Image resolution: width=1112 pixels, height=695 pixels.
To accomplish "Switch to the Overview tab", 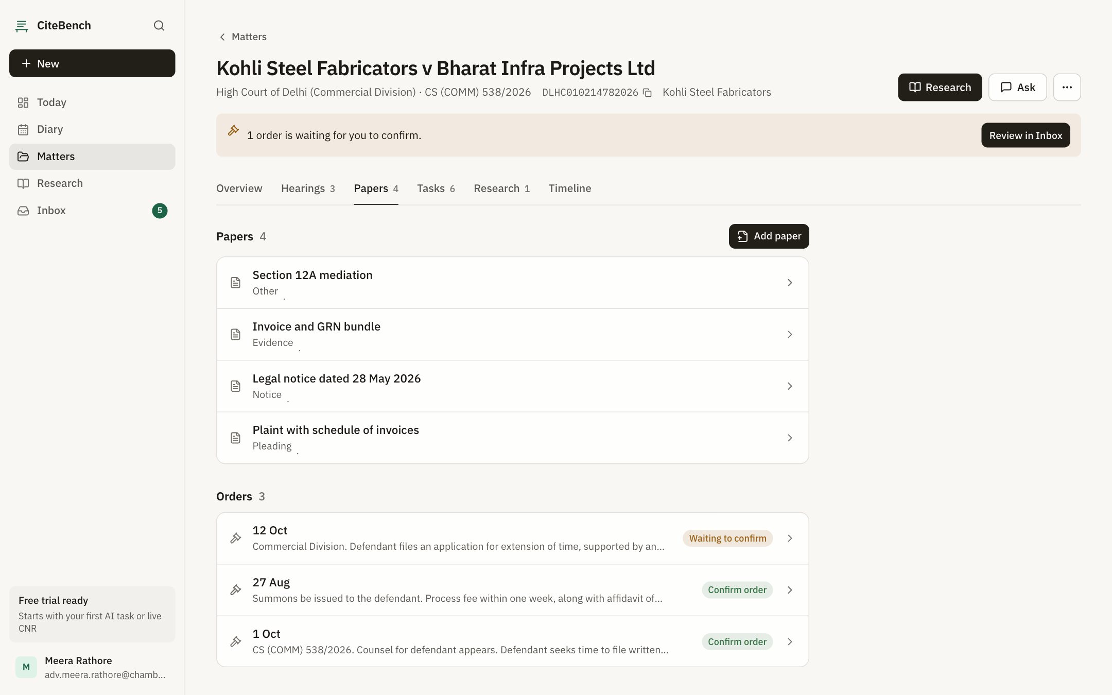I will click(239, 188).
